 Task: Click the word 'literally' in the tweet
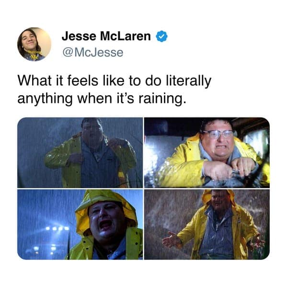tap(188, 81)
